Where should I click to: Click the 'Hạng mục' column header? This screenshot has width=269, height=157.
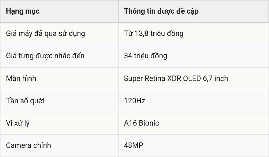(59, 11)
